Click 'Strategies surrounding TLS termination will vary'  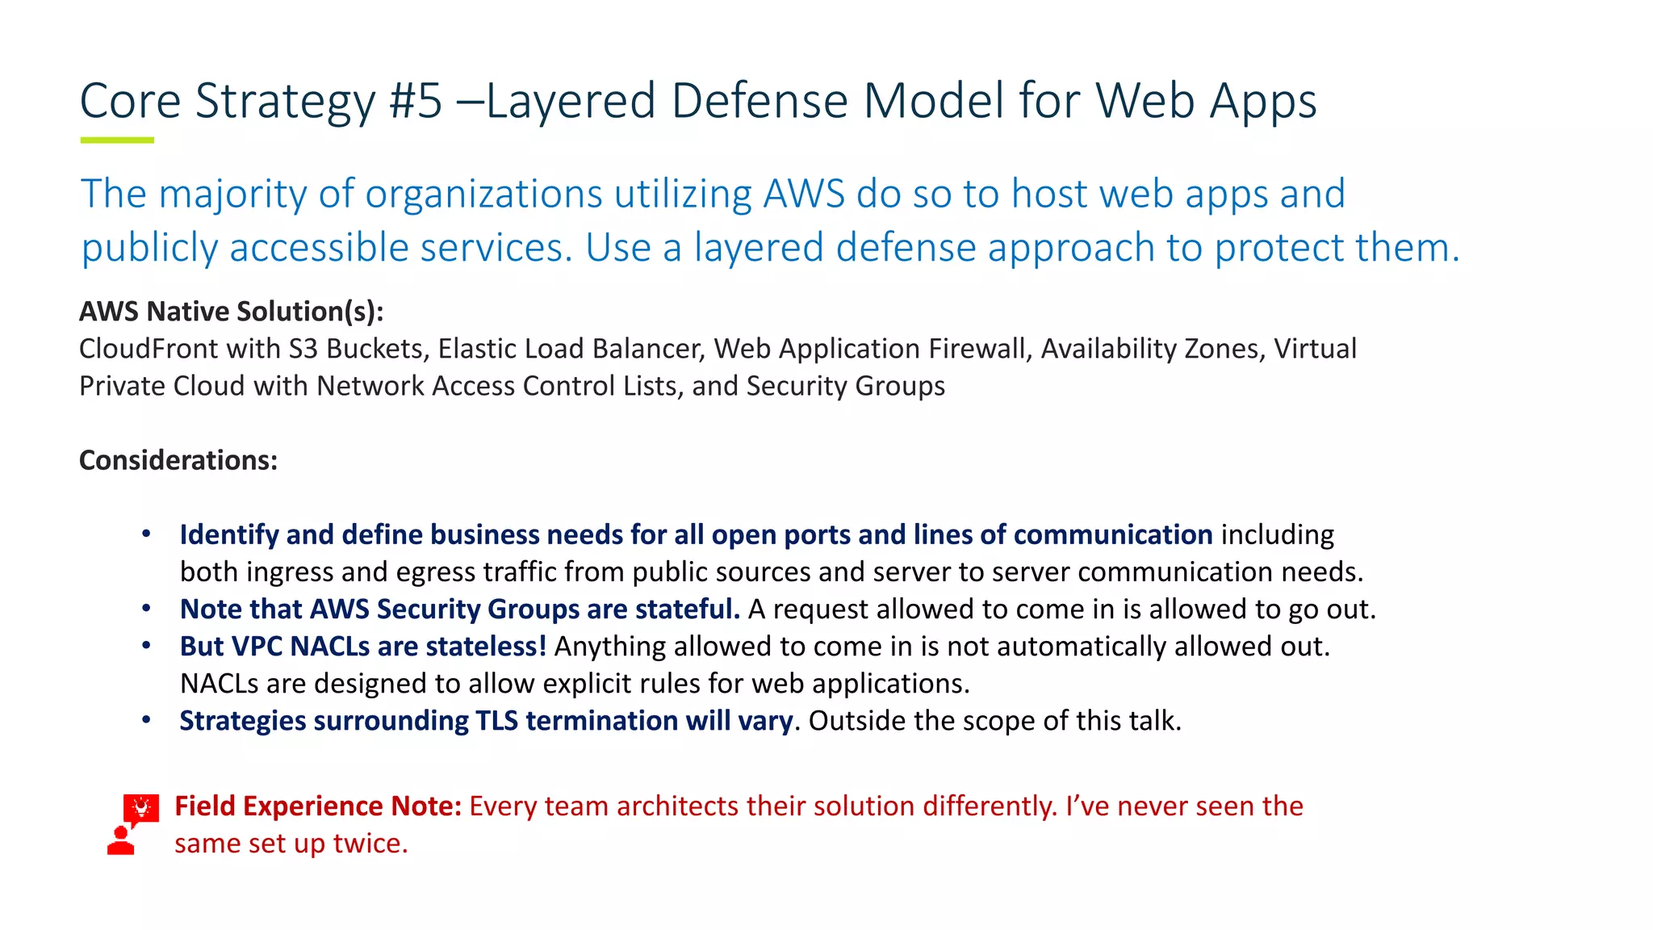(486, 720)
